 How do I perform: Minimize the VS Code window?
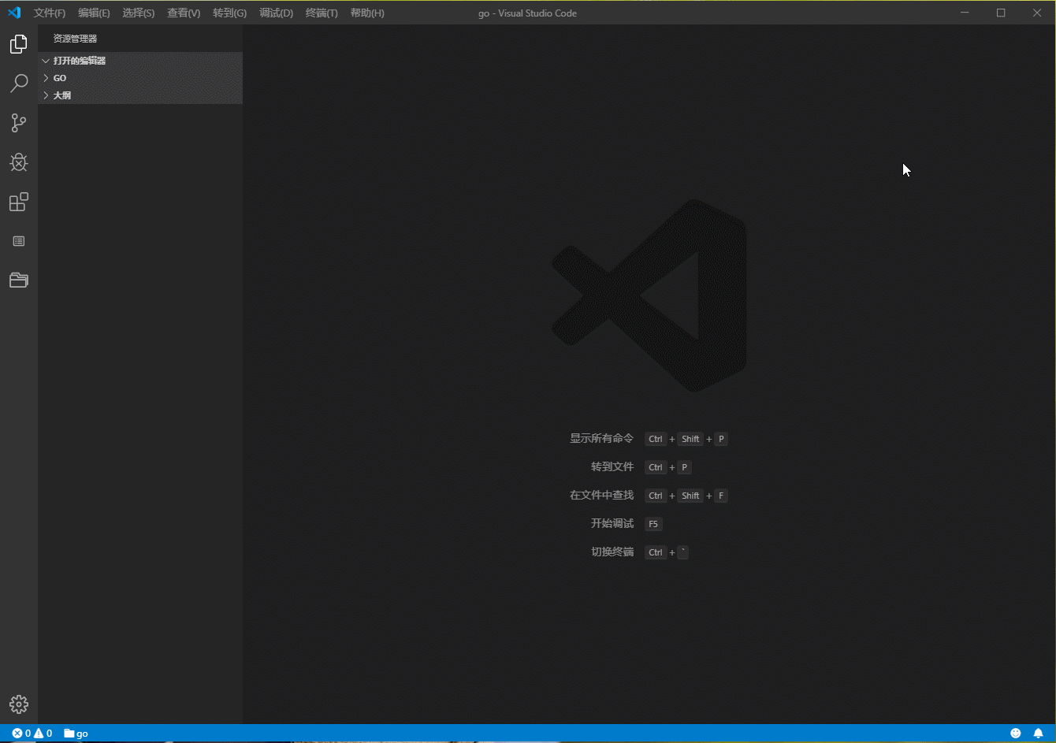pos(965,13)
